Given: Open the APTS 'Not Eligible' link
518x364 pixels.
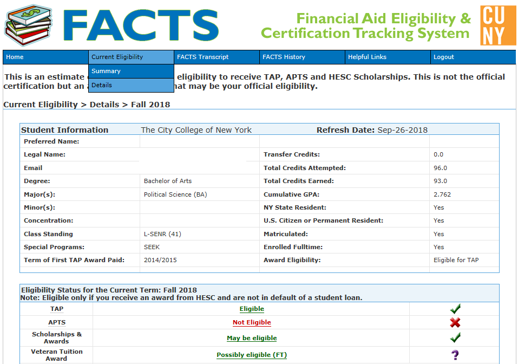Looking at the screenshot, I should coord(252,322).
